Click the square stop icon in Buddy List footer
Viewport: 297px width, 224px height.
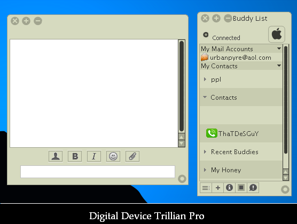(241, 188)
